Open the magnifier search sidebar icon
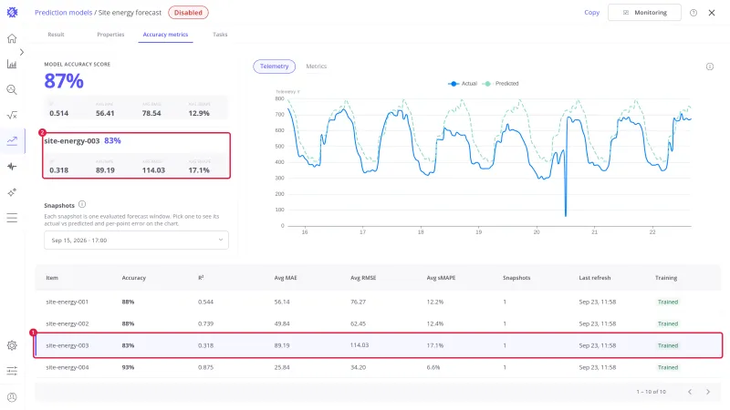The image size is (730, 410). (x=12, y=89)
